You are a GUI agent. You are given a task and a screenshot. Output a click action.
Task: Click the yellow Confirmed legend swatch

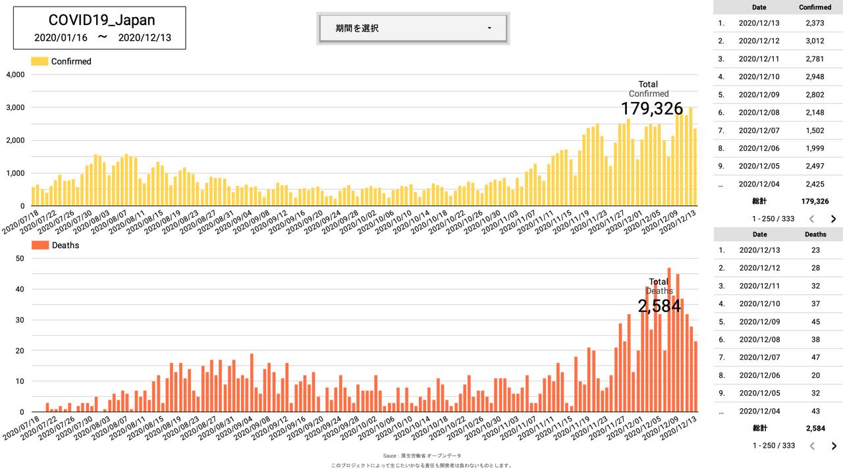(x=40, y=61)
